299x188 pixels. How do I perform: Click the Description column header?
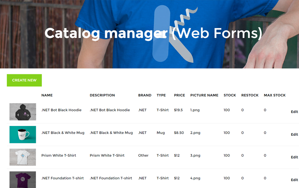tap(102, 95)
